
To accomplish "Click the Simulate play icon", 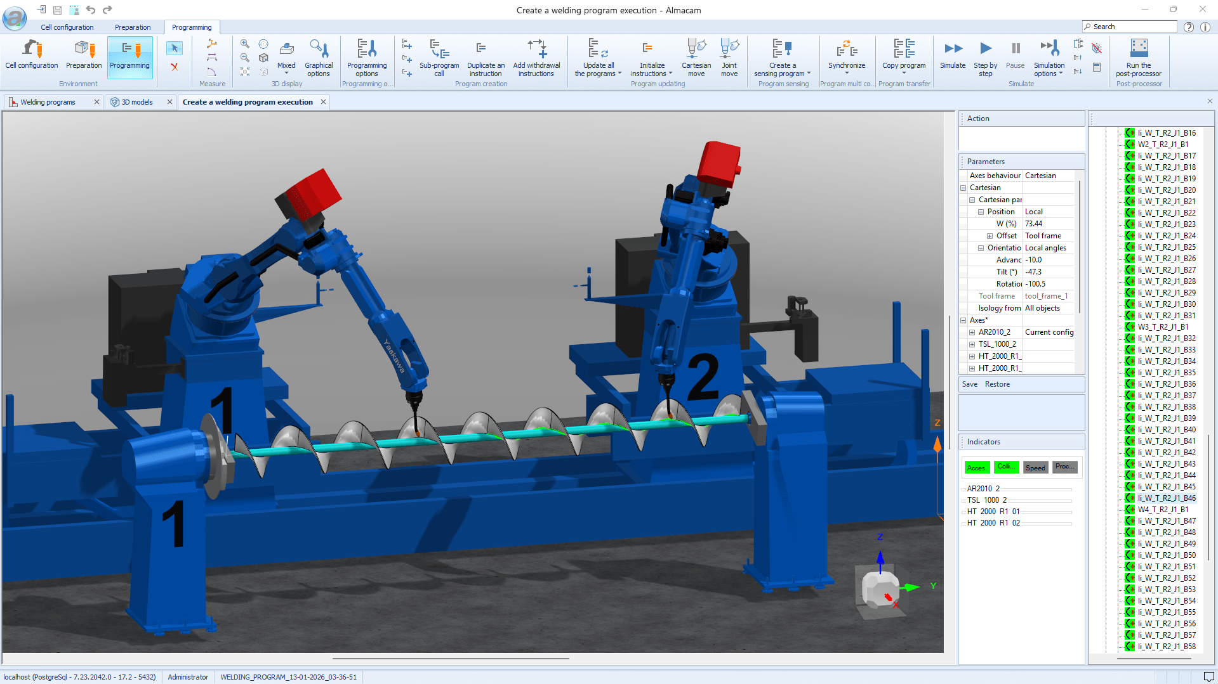I will 952,49.
